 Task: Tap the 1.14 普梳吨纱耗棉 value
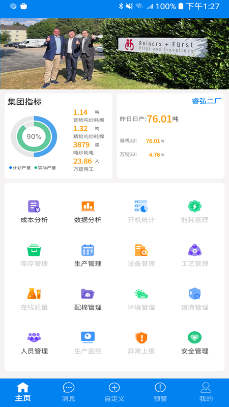click(80, 112)
